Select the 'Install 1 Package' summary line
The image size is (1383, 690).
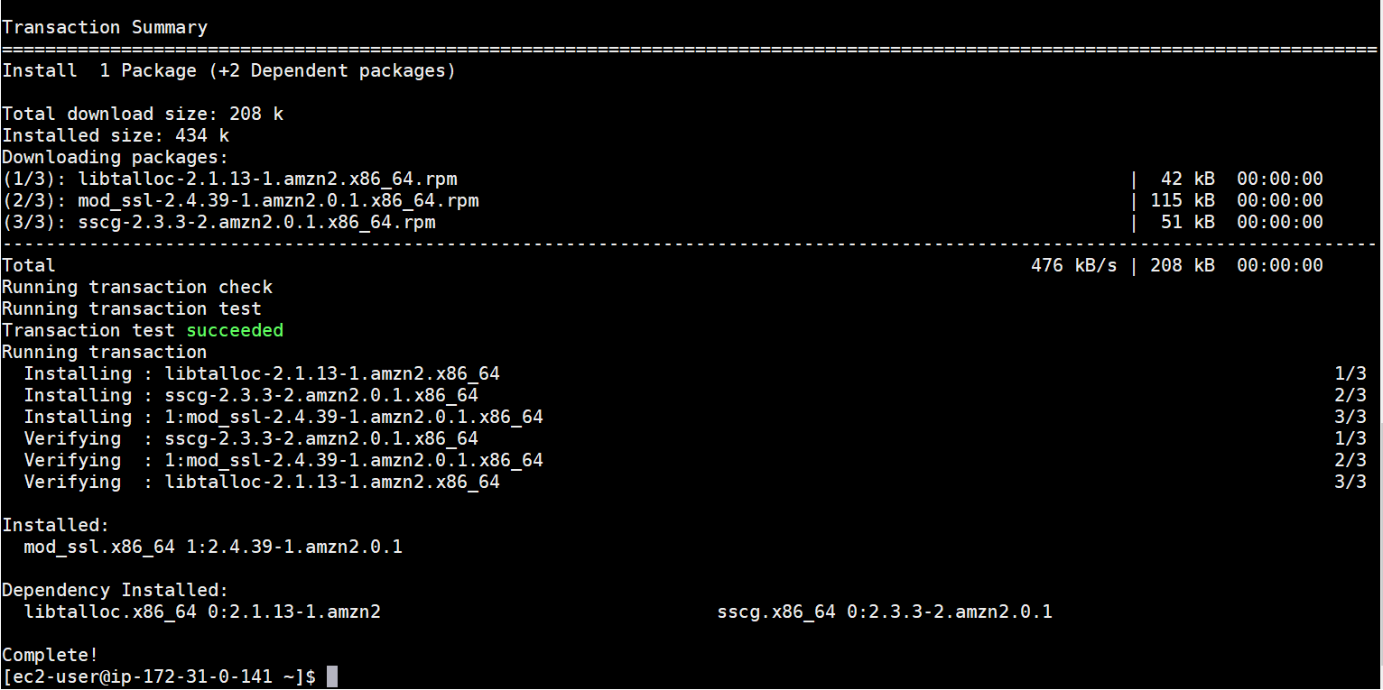[x=228, y=71]
